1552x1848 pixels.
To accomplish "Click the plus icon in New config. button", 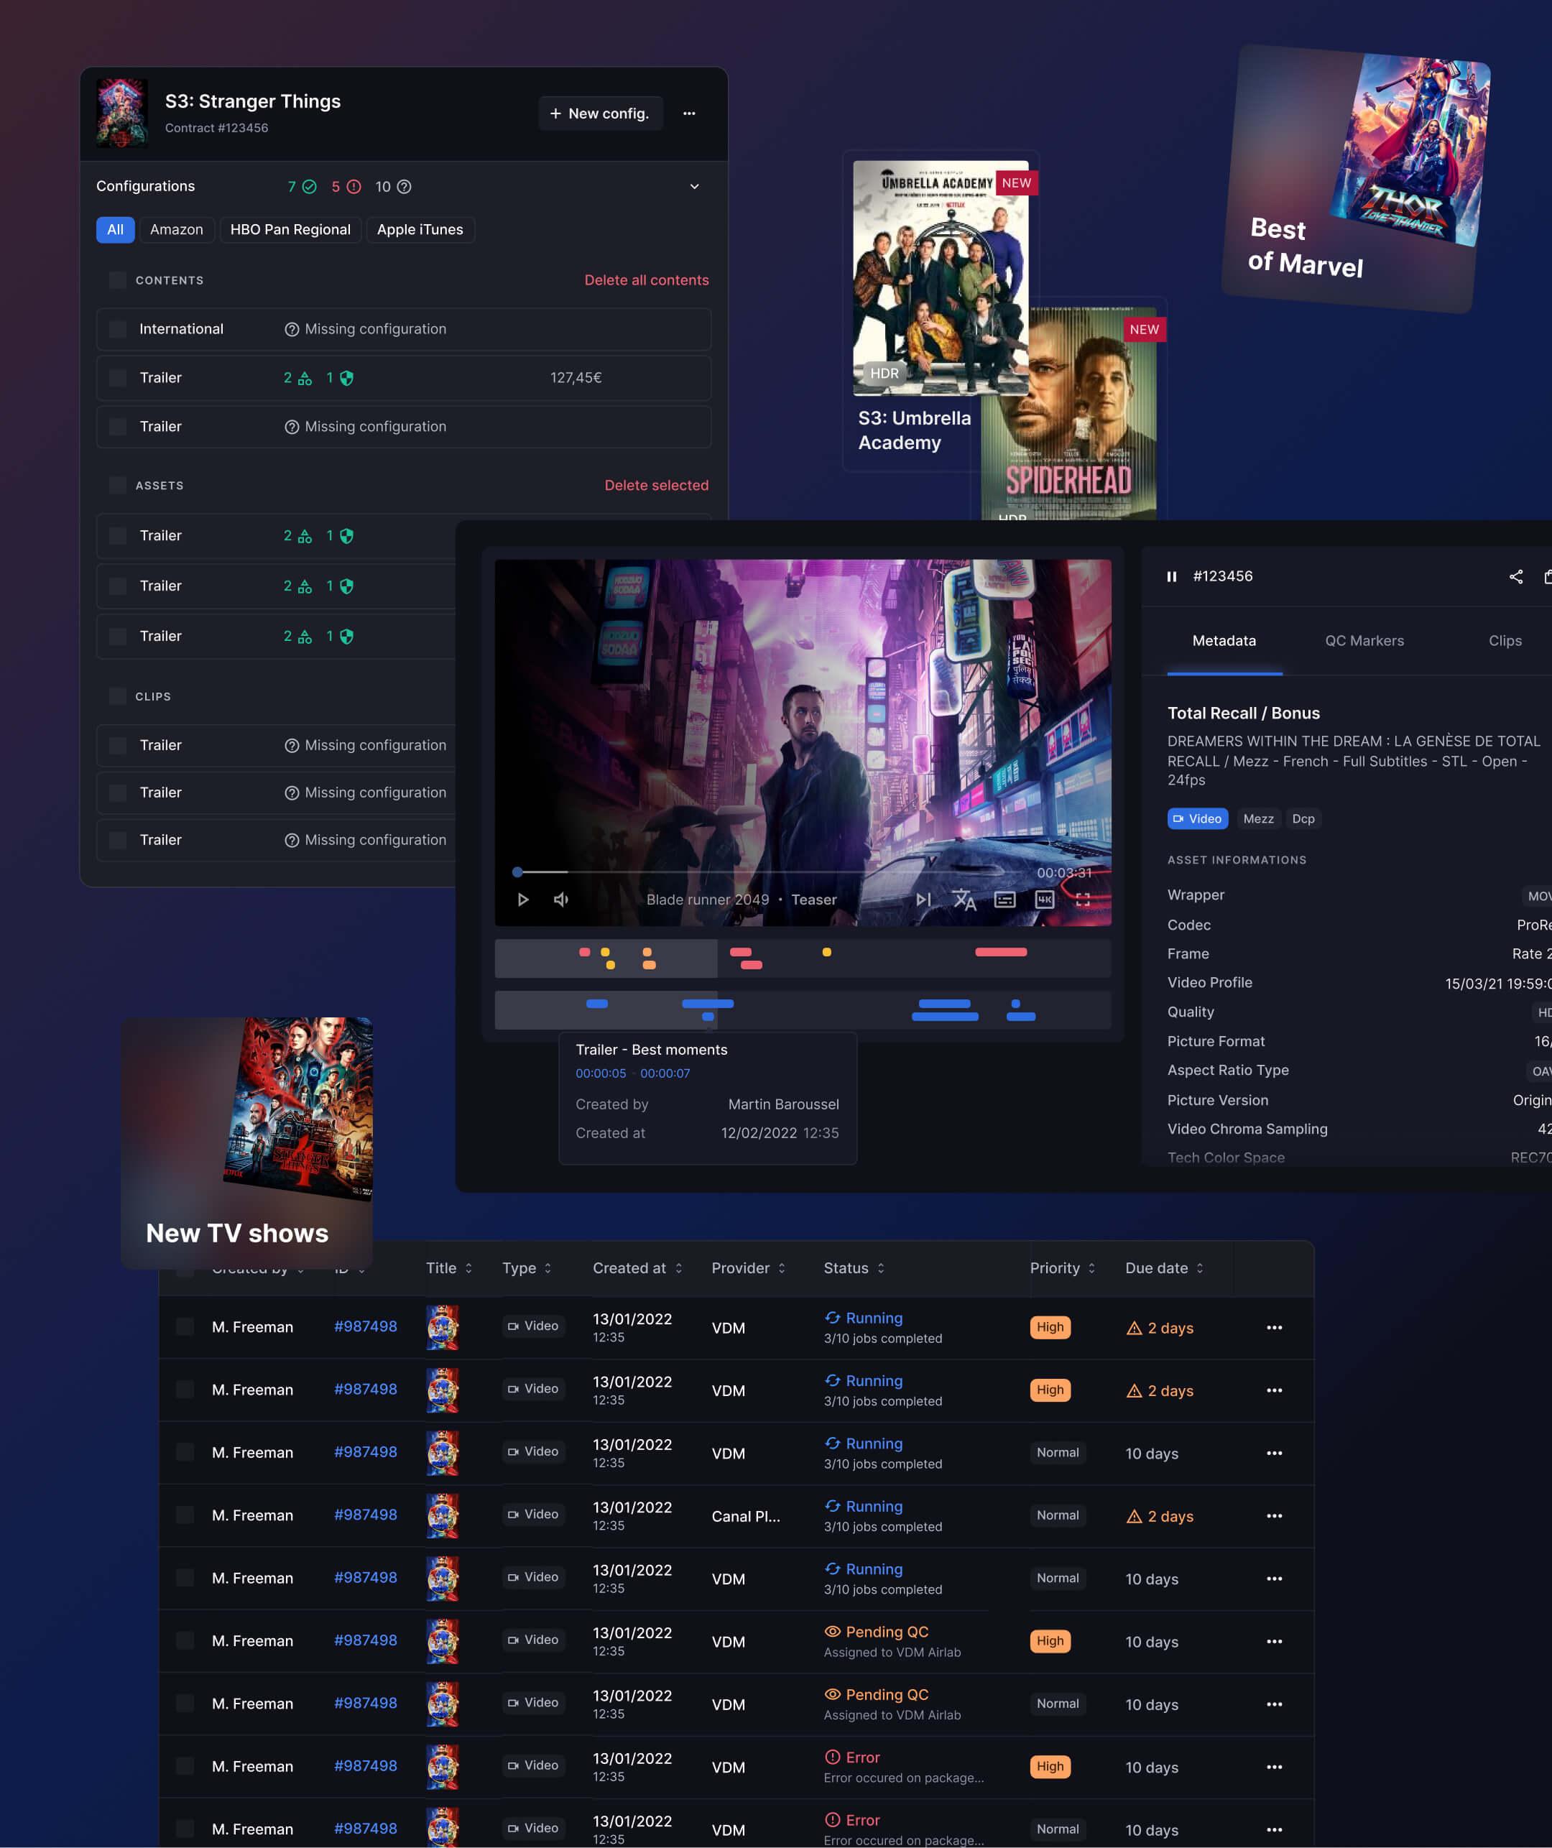I will pyautogui.click(x=555, y=114).
